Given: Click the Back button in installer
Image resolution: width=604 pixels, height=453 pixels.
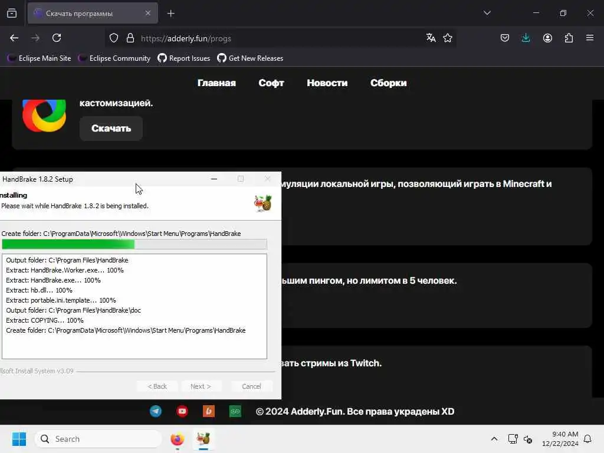Looking at the screenshot, I should [x=157, y=386].
